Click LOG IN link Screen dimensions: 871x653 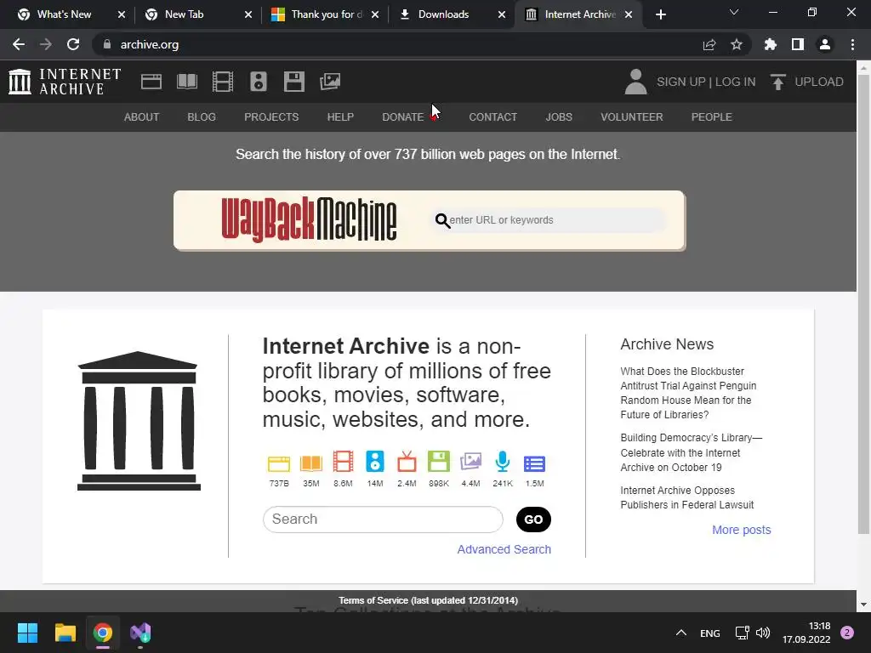pyautogui.click(x=736, y=82)
